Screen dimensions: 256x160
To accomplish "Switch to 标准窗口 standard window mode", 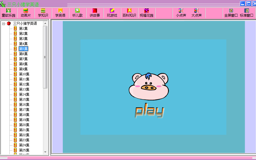I will [x=247, y=13].
